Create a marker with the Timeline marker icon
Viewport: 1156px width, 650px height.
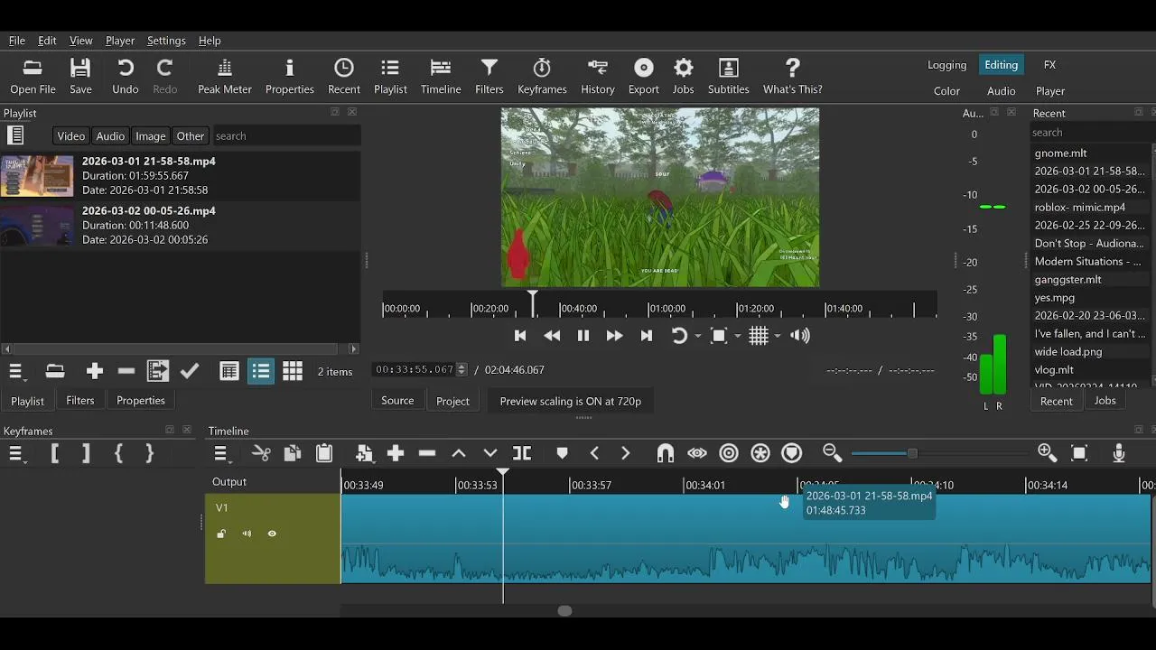[562, 453]
